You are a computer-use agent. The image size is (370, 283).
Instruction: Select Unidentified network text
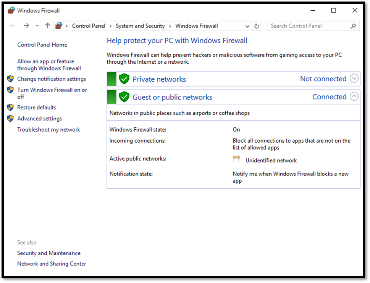click(x=271, y=161)
